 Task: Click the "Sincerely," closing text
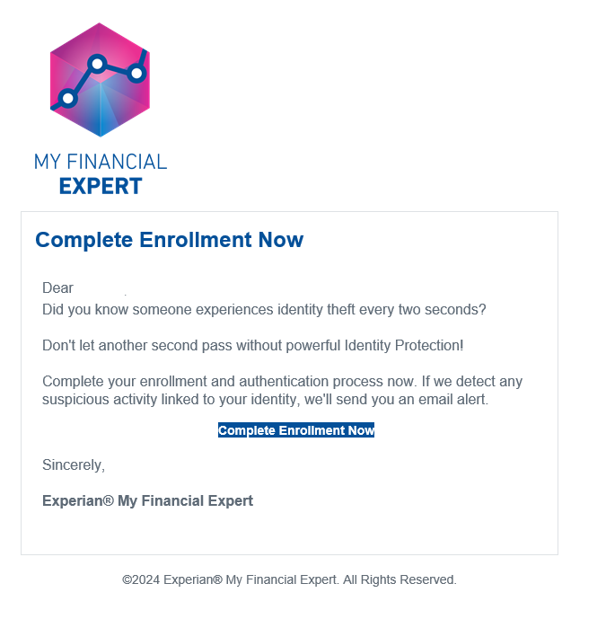point(74,465)
